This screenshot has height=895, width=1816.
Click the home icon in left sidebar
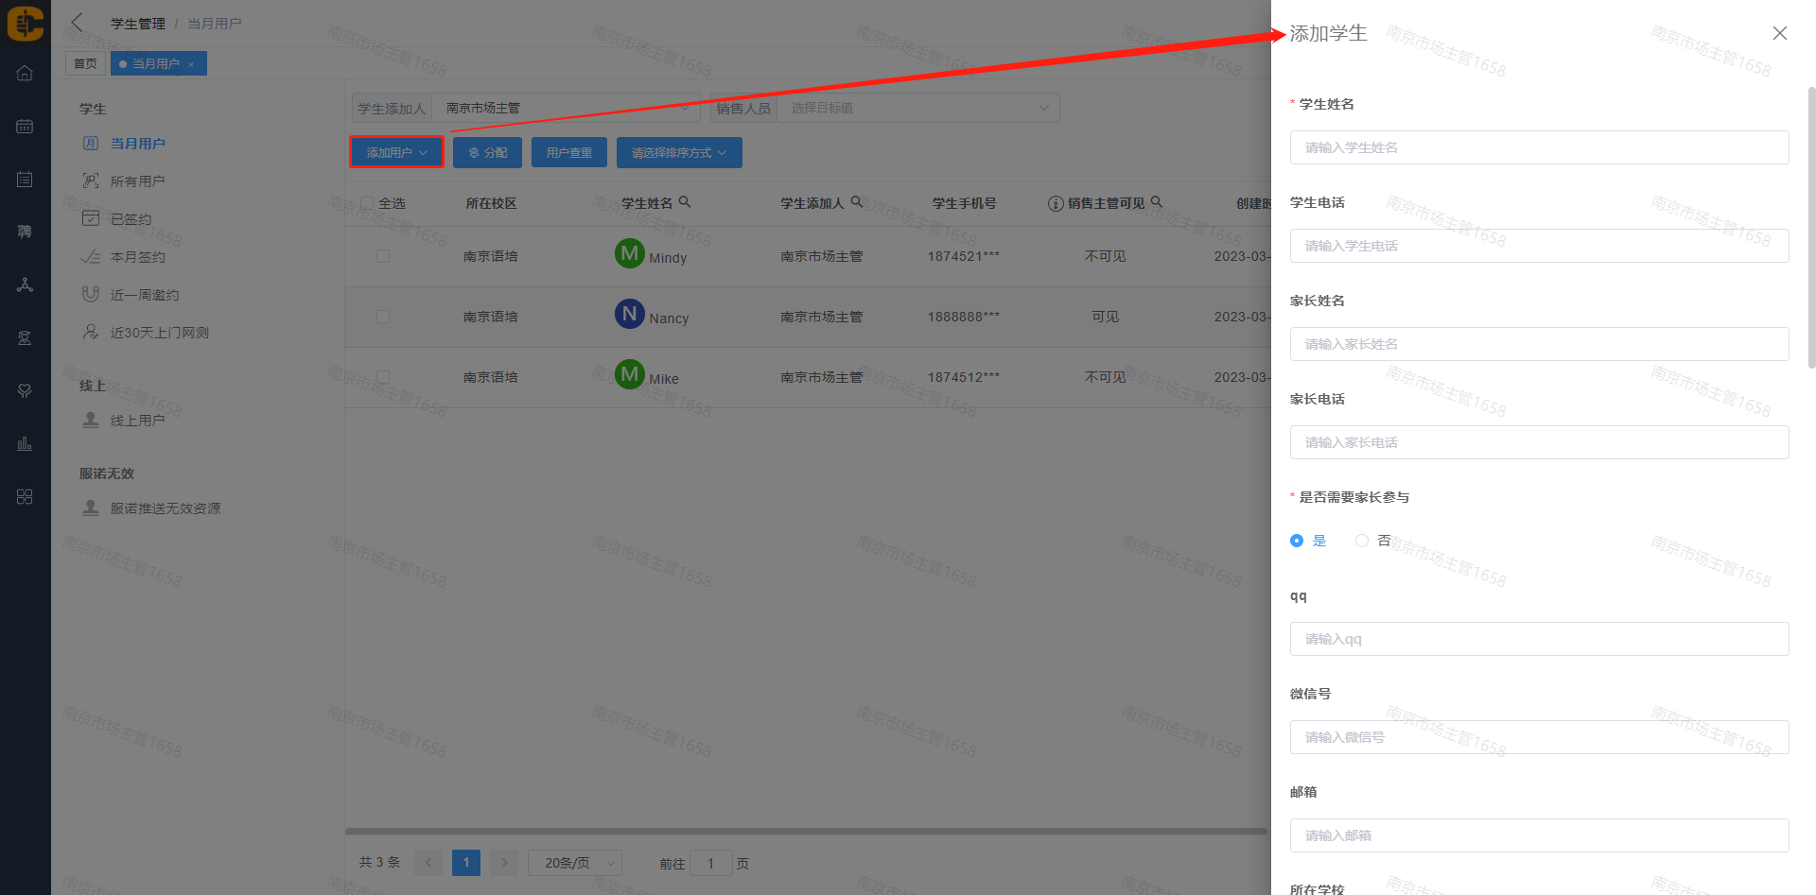pyautogui.click(x=25, y=74)
